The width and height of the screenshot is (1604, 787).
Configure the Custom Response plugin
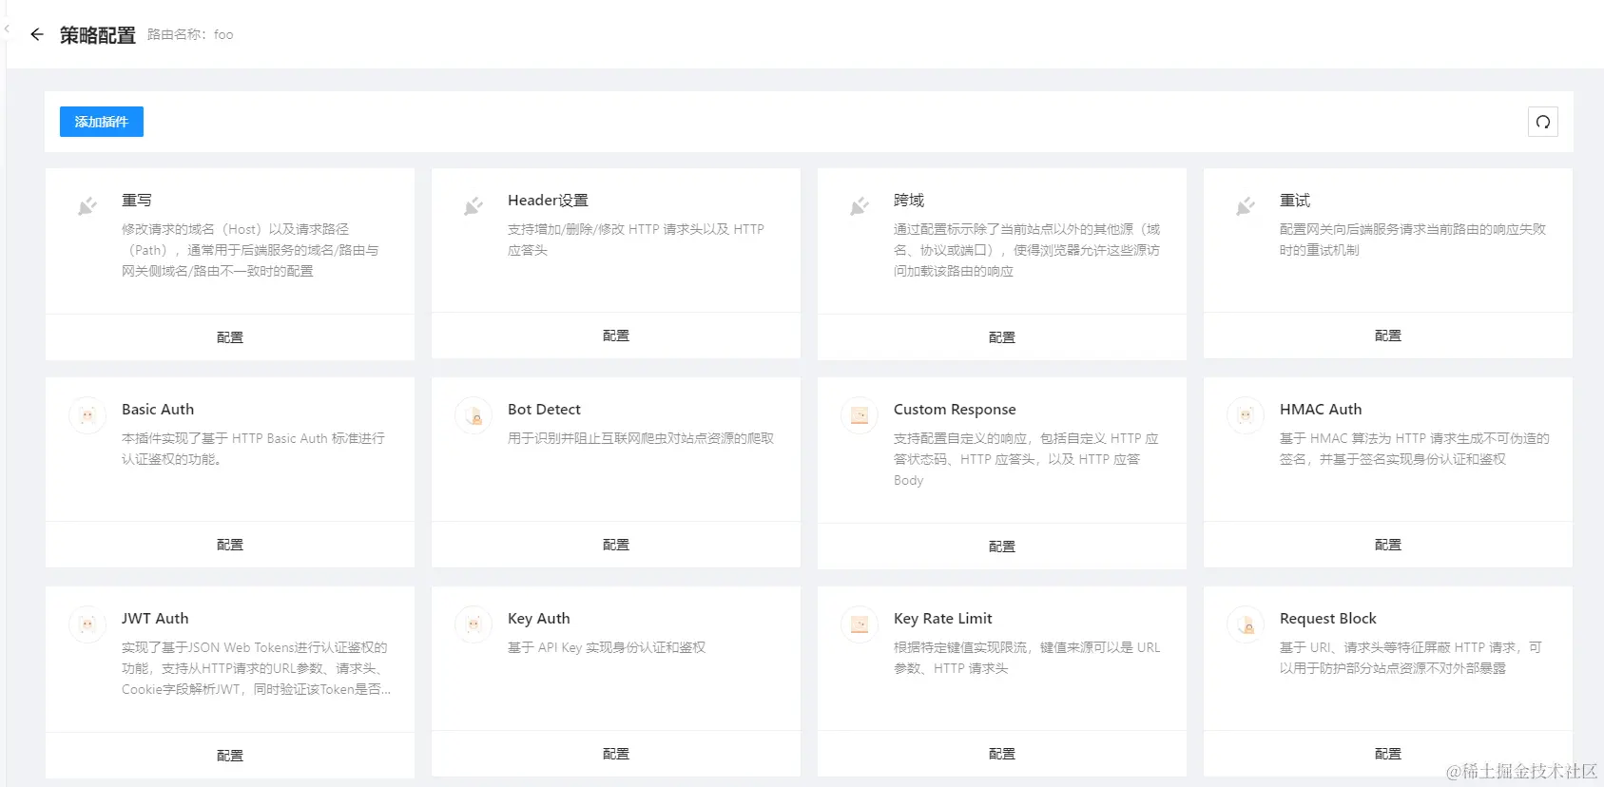point(1002,547)
